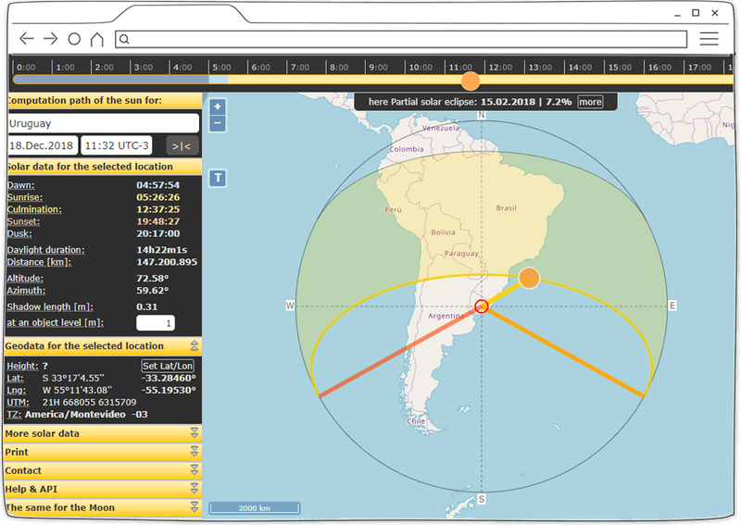Expand the Print section

click(x=103, y=452)
